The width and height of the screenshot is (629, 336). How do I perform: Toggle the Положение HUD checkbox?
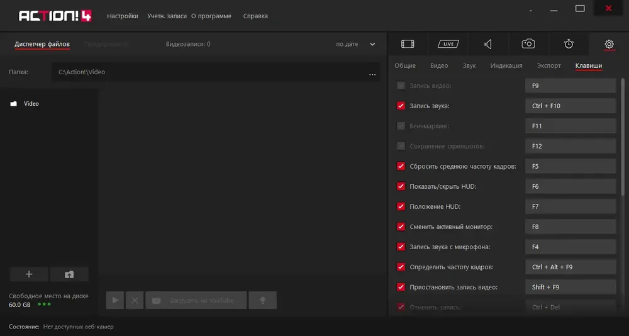[x=401, y=206]
